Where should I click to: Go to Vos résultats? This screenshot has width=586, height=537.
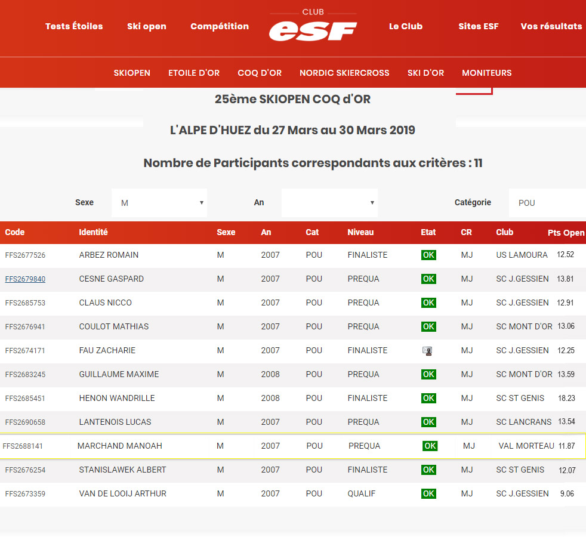(x=551, y=26)
